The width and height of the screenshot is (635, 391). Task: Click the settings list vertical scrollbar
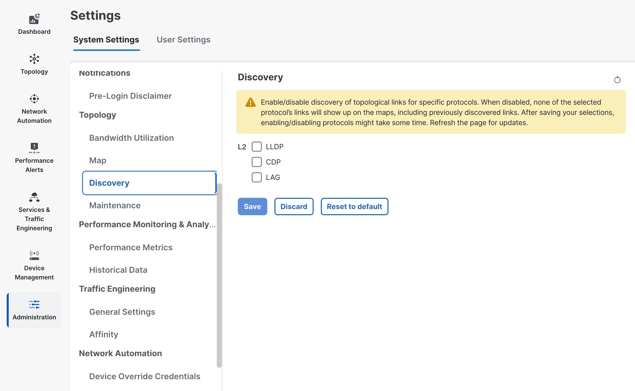pyautogui.click(x=219, y=275)
